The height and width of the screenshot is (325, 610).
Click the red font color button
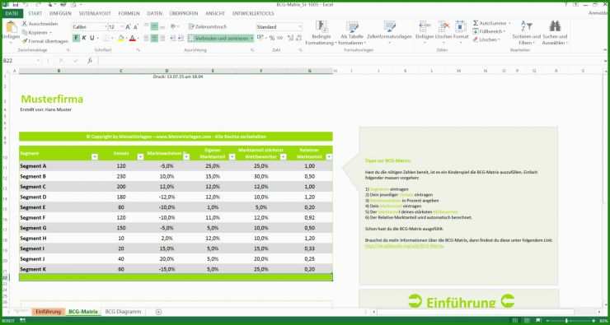tap(132, 38)
